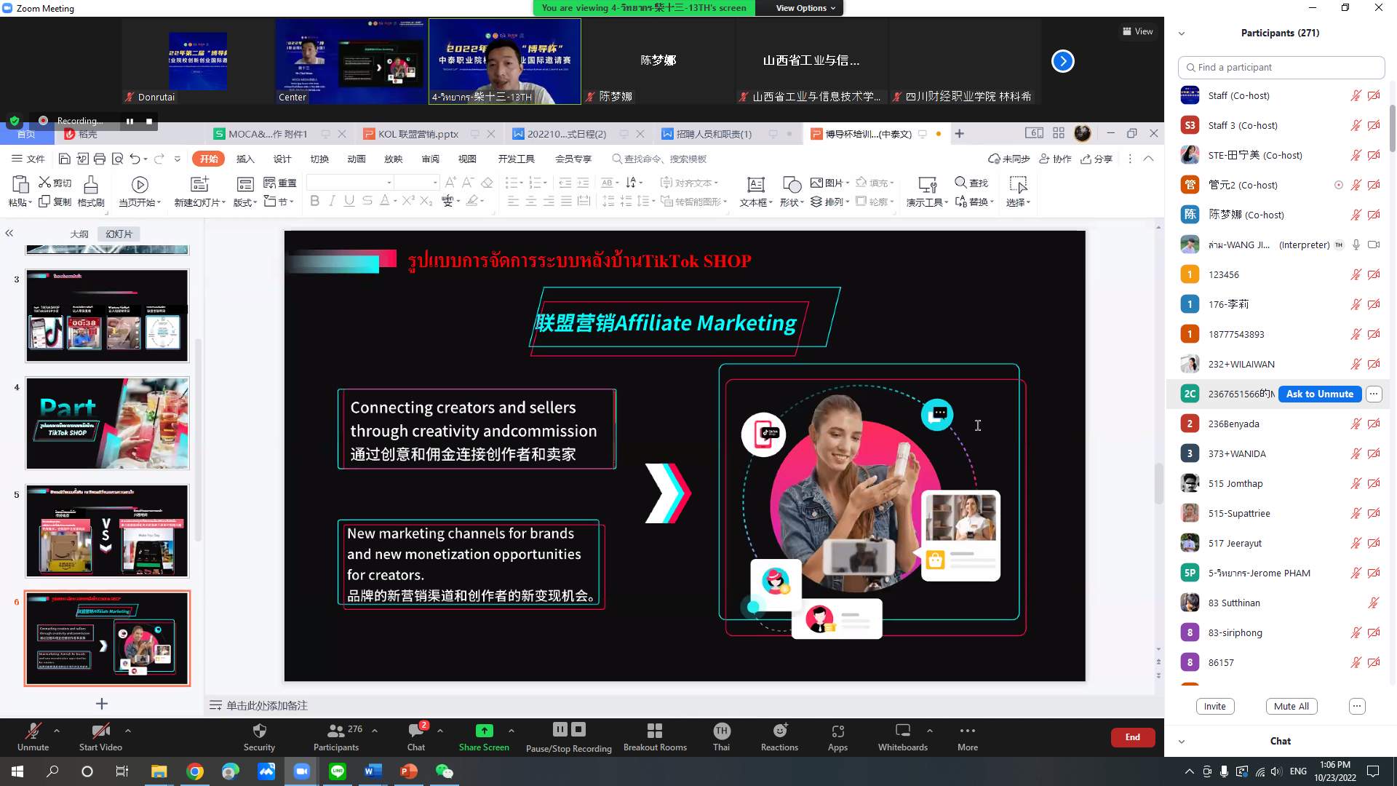Open the font size combo box
The width and height of the screenshot is (1397, 786).
pos(418,182)
